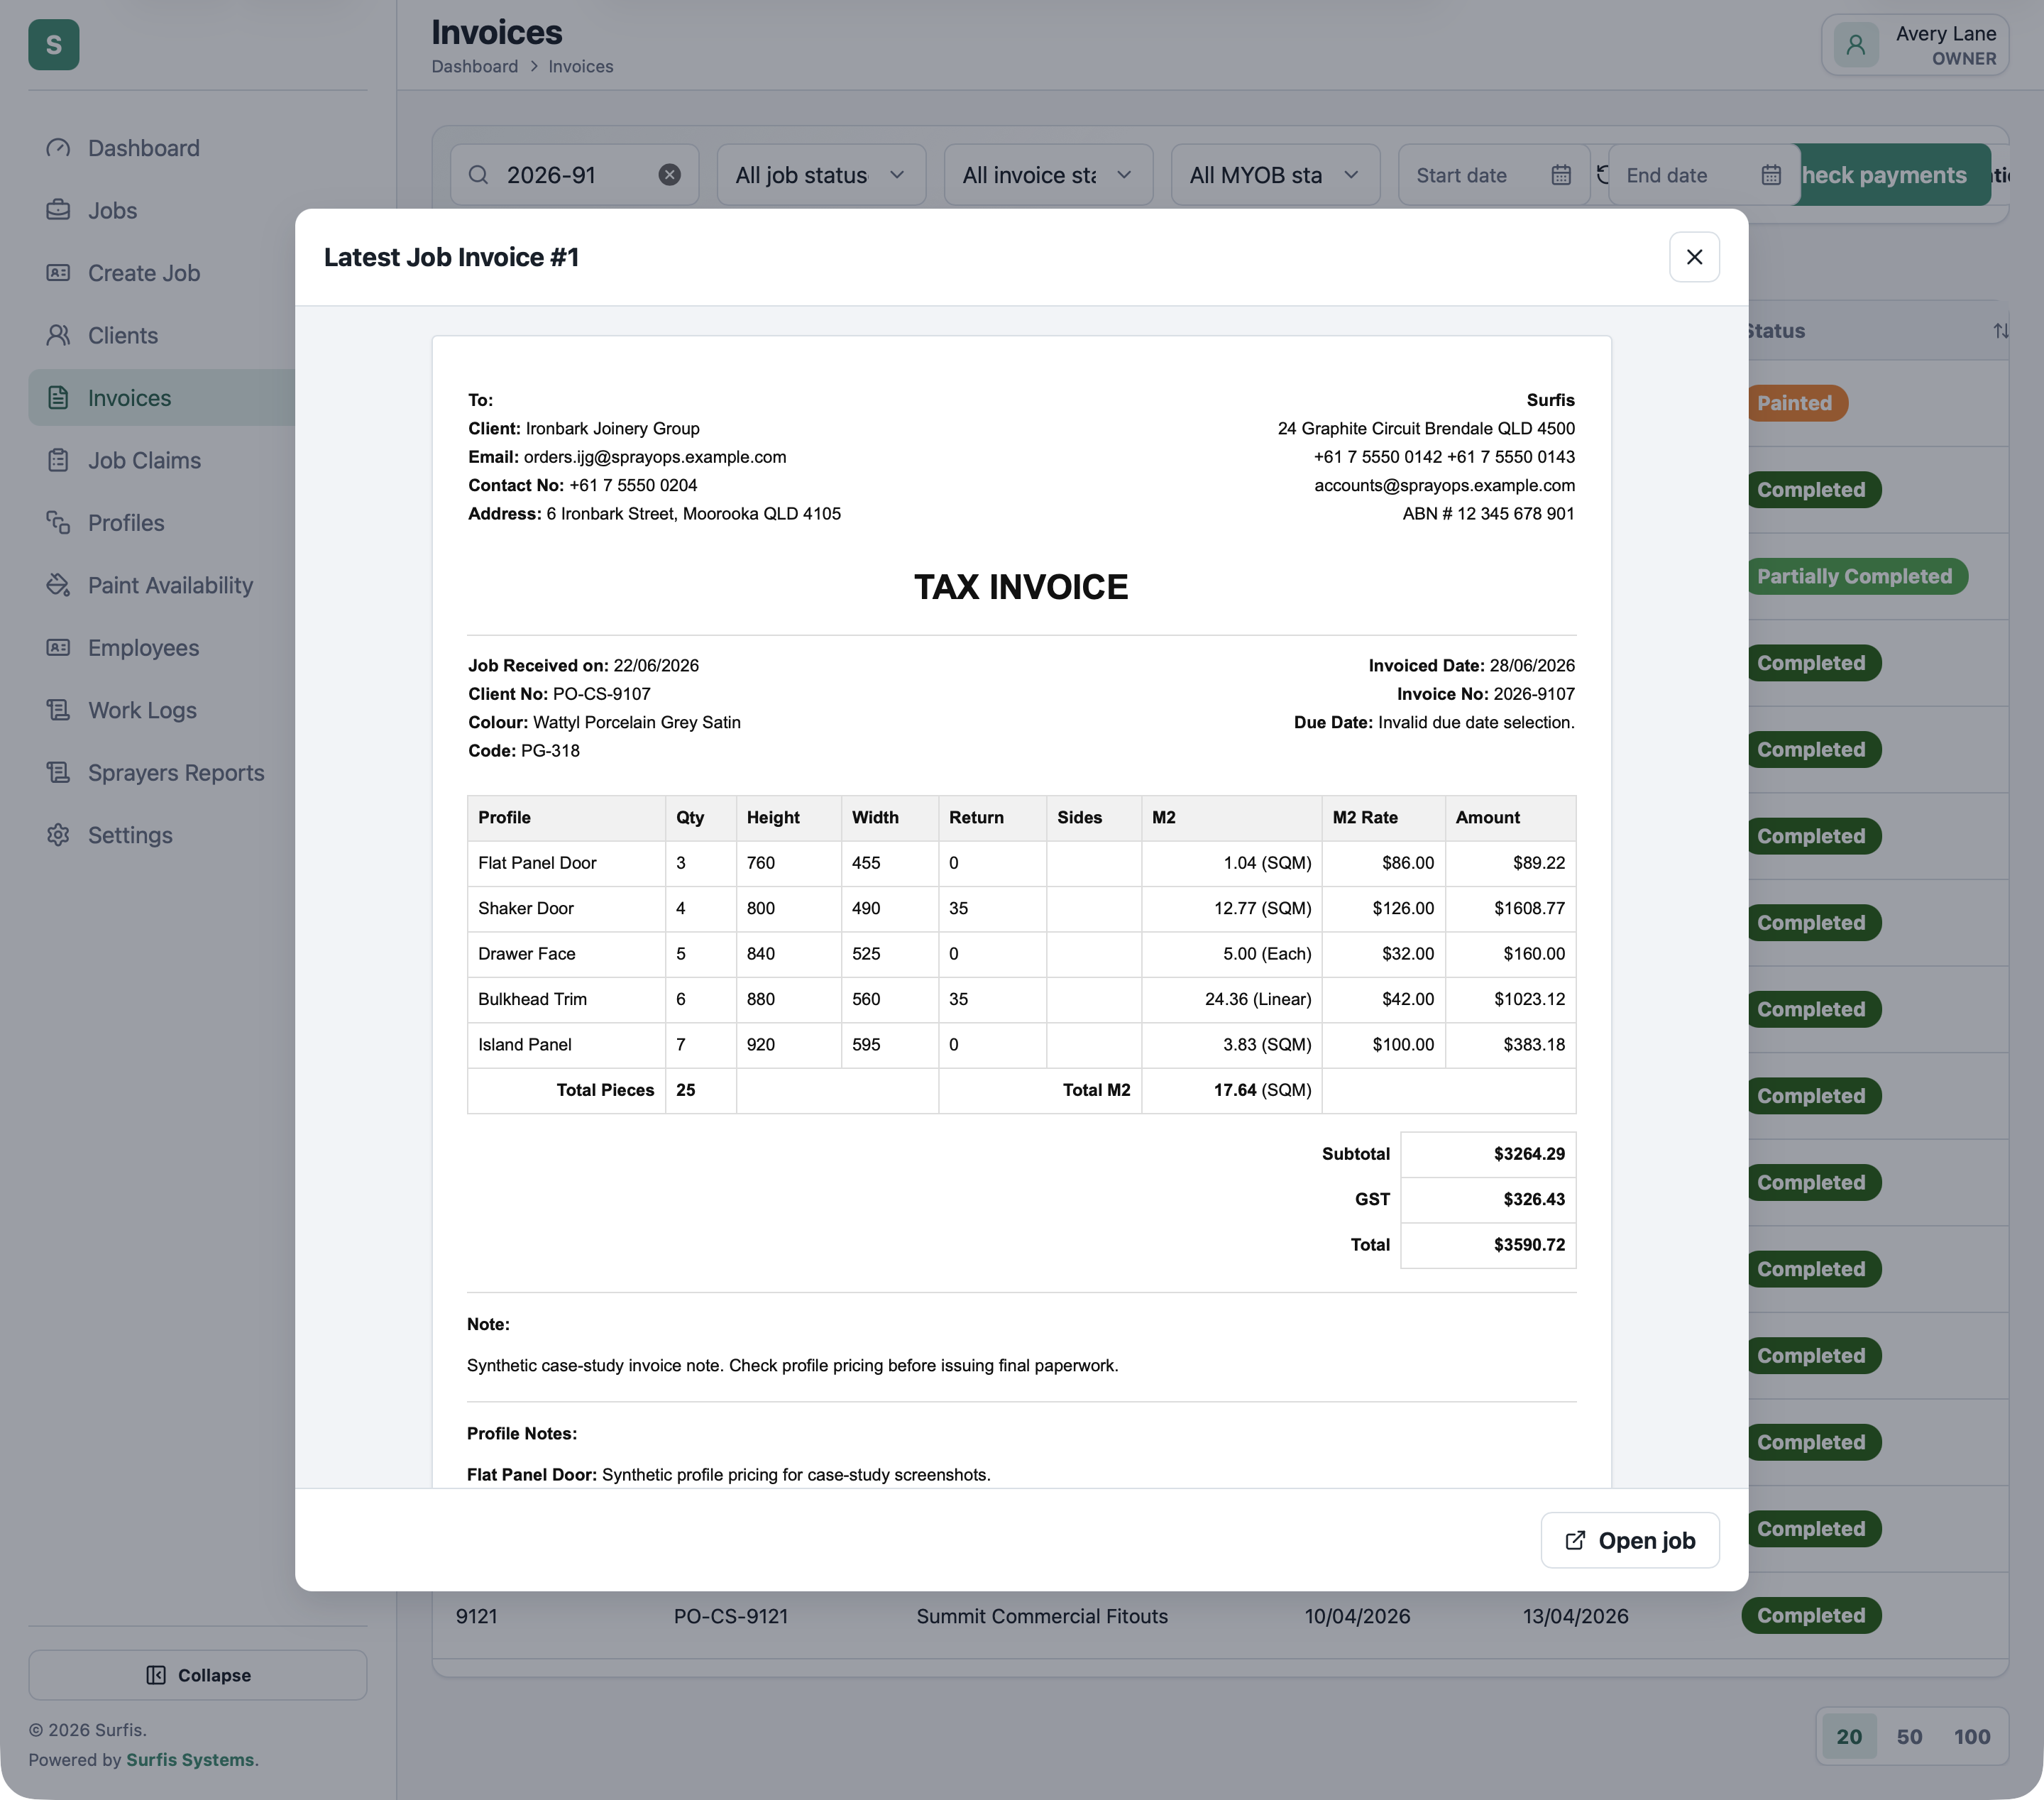Open the End date calendar icon
The width and height of the screenshot is (2044, 1800).
click(x=1771, y=175)
